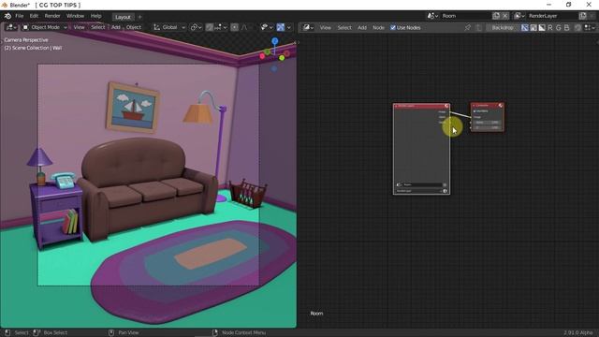Screen dimensions: 599x337
Task: Open the 3D viewport Add menu
Action: point(116,27)
